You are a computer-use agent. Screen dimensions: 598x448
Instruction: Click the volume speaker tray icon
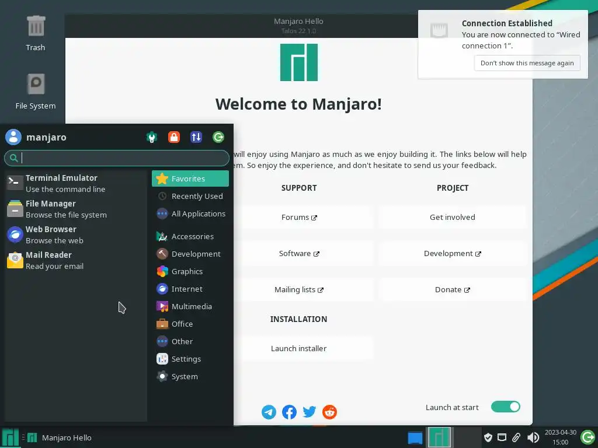(x=533, y=437)
